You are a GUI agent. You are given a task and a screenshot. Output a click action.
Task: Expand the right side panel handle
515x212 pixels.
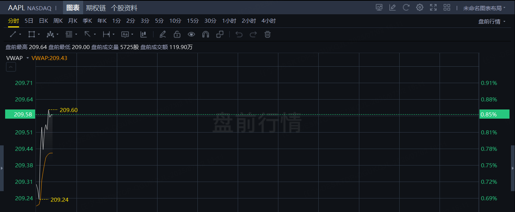(x=513, y=168)
